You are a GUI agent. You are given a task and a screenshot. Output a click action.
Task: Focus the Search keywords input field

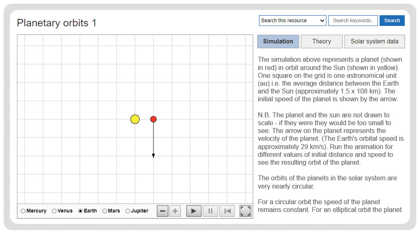[x=353, y=21]
